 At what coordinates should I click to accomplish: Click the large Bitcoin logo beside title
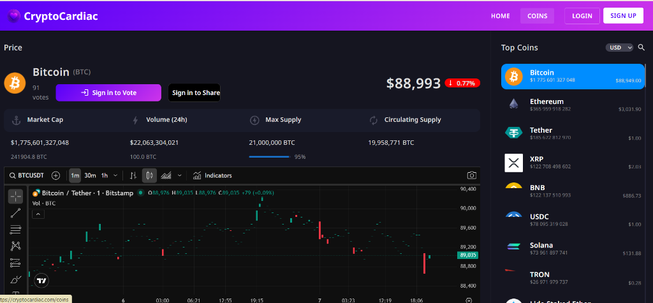point(15,83)
